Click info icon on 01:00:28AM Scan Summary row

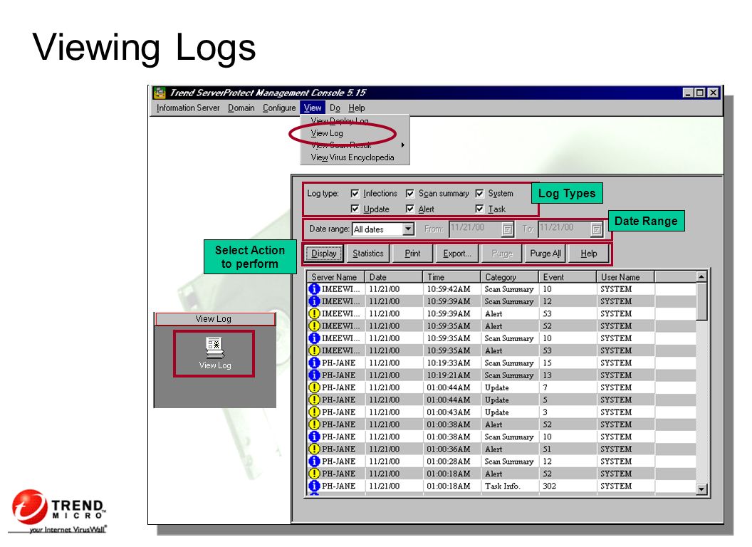[x=314, y=461]
